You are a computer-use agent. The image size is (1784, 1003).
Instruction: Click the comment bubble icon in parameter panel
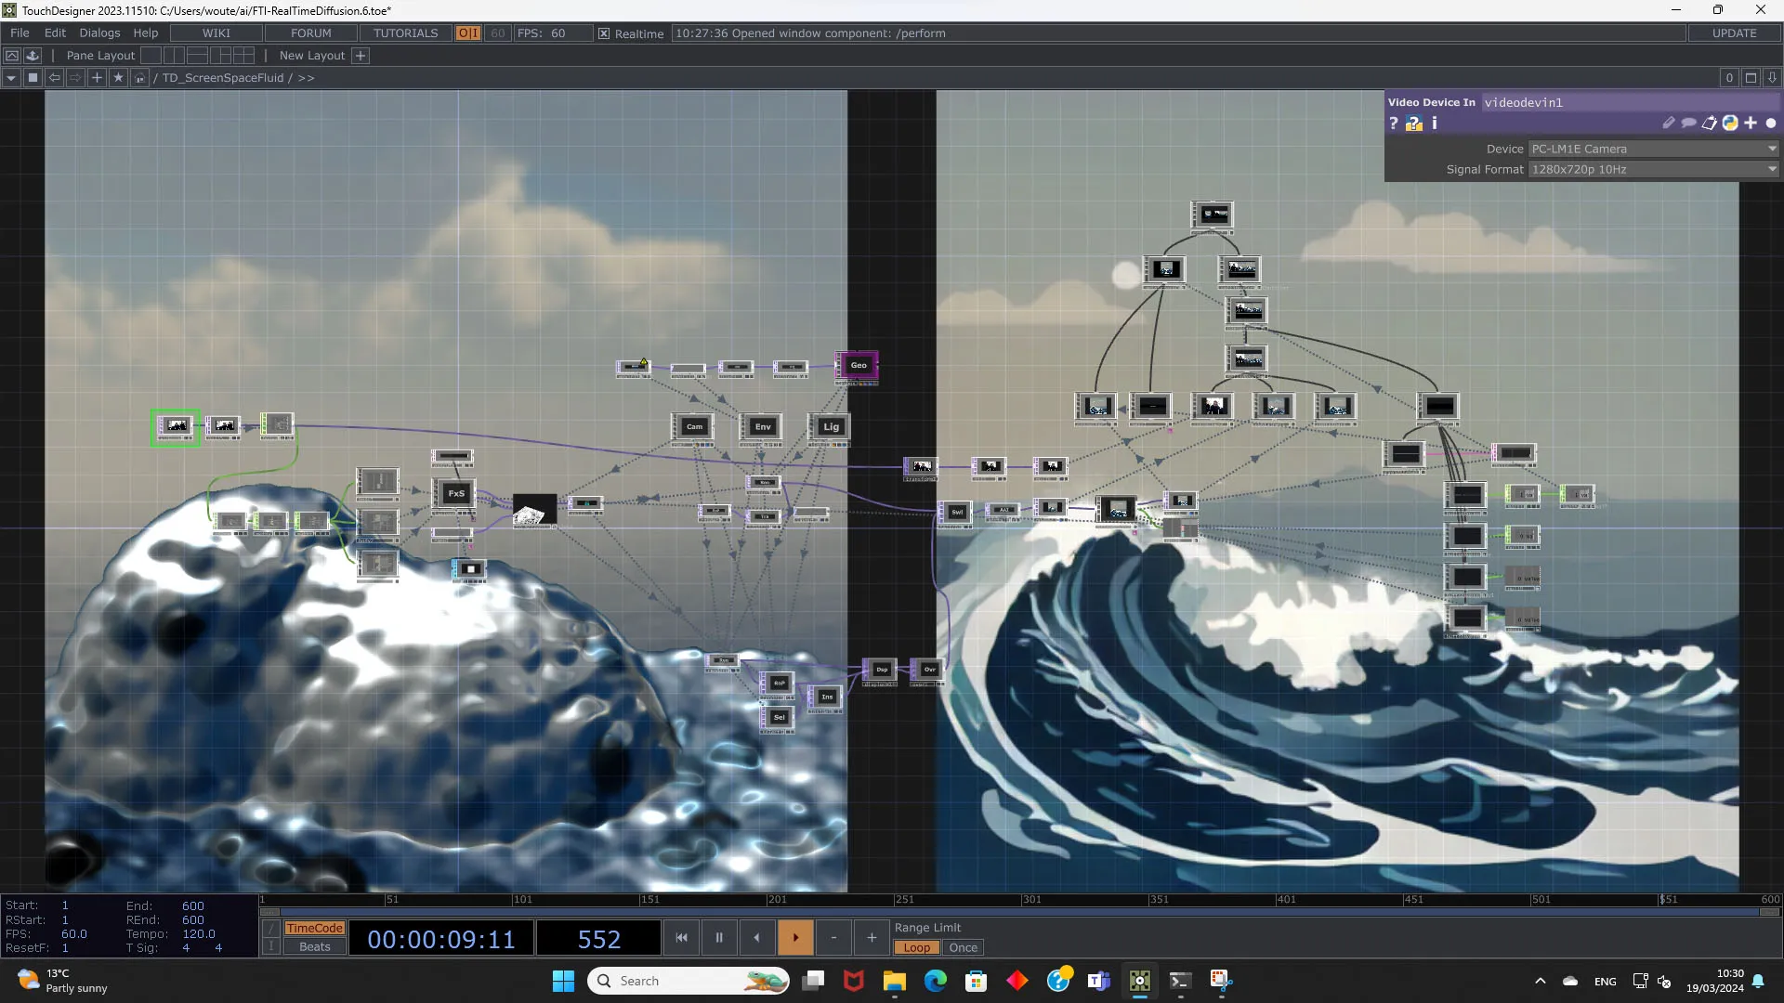[1689, 123]
